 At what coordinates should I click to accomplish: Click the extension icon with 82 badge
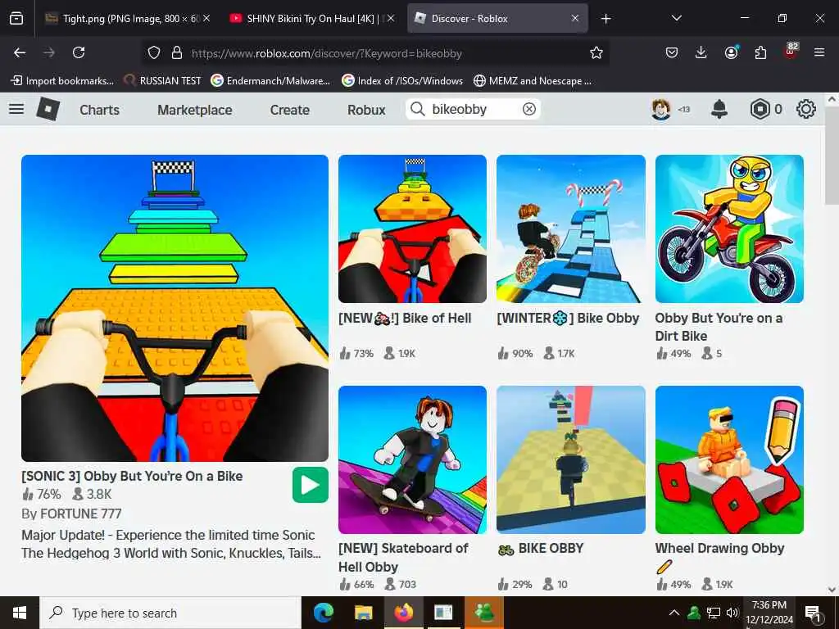point(791,52)
